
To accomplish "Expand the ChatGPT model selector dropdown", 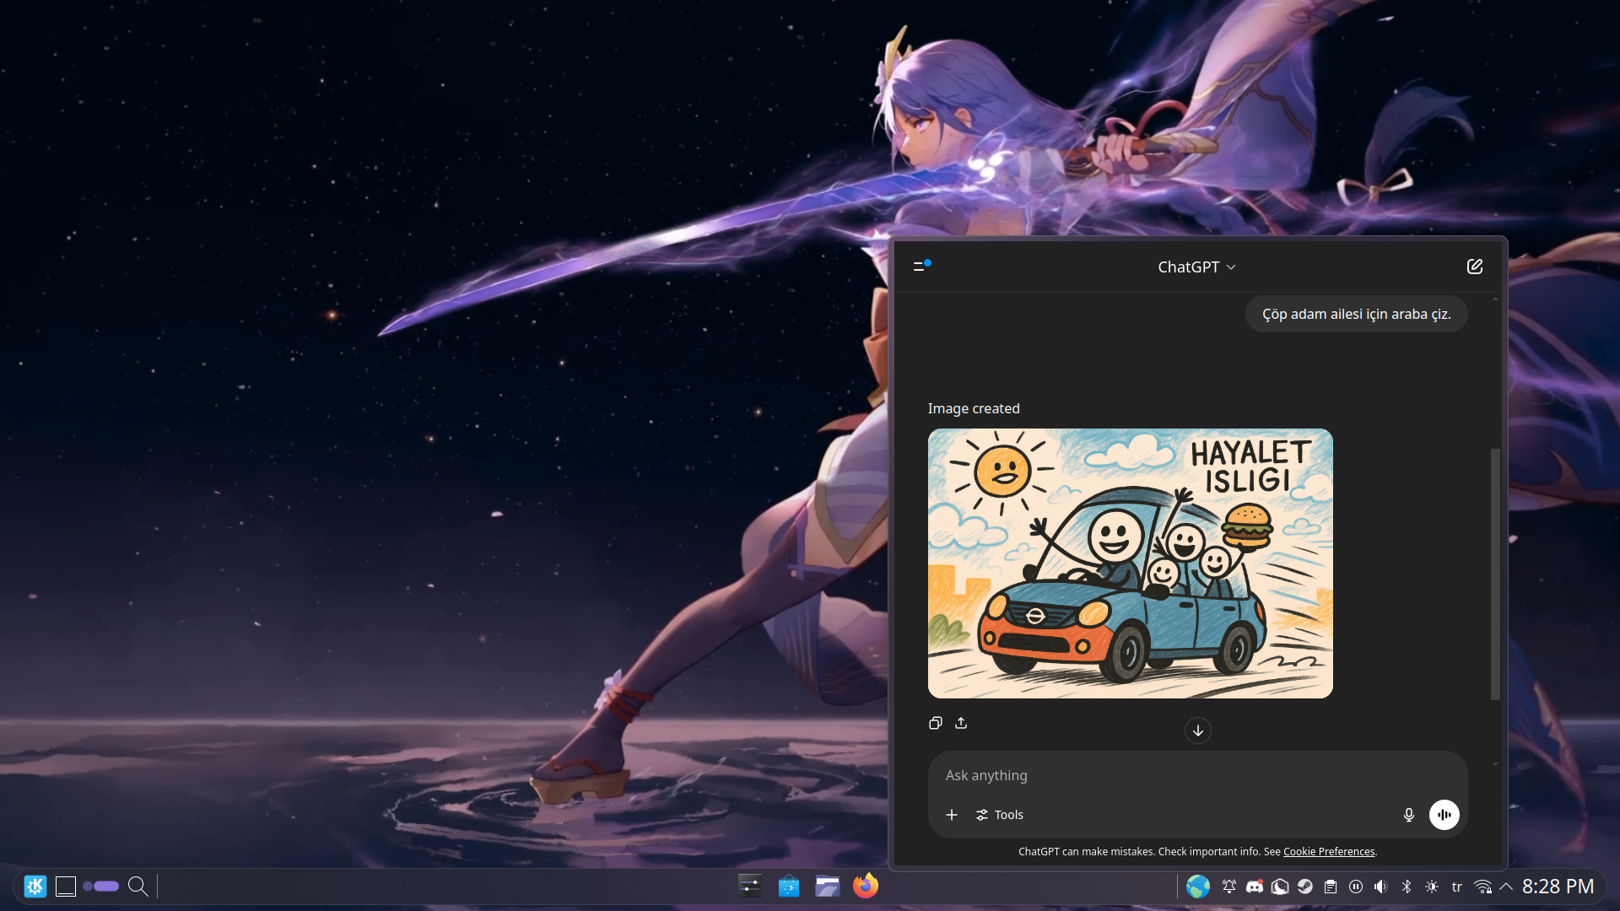I will tap(1196, 267).
